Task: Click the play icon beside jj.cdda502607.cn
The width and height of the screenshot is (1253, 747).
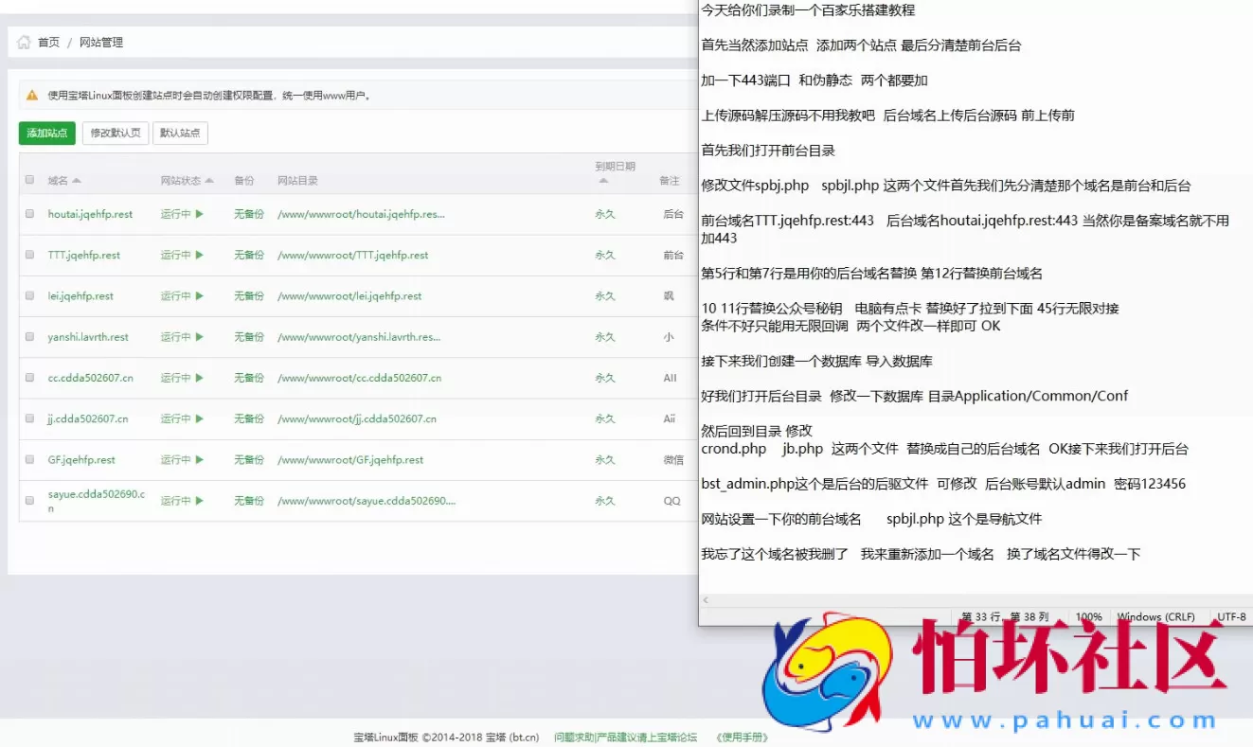Action: [x=198, y=418]
